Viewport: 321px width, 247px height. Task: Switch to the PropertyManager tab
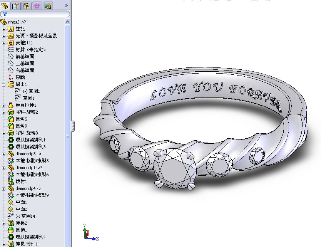15,5
